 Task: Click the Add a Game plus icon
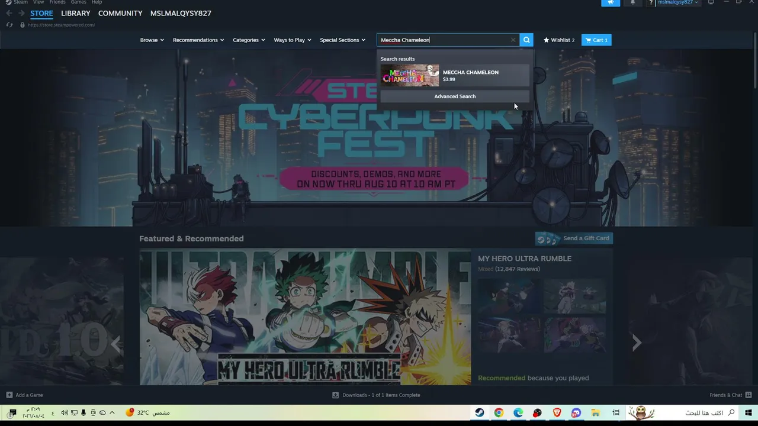point(9,395)
